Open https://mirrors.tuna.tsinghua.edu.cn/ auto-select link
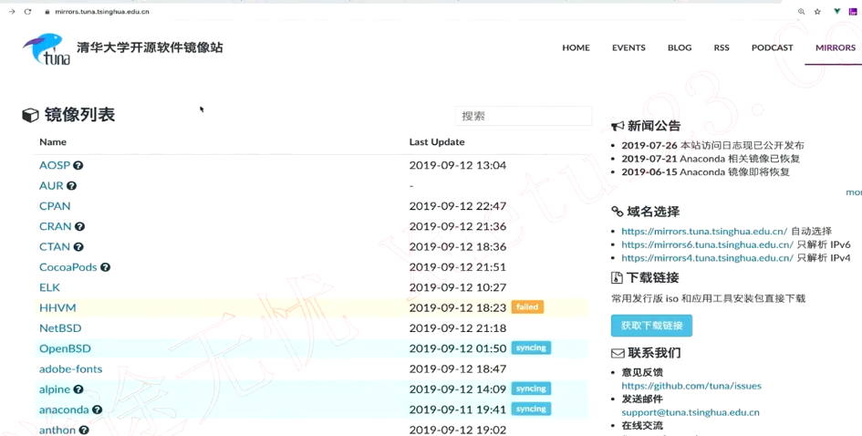The height and width of the screenshot is (436, 862). pyautogui.click(x=704, y=232)
